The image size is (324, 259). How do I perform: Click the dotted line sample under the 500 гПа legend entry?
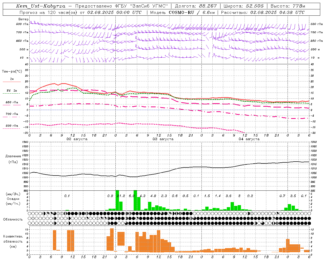pos(11,129)
